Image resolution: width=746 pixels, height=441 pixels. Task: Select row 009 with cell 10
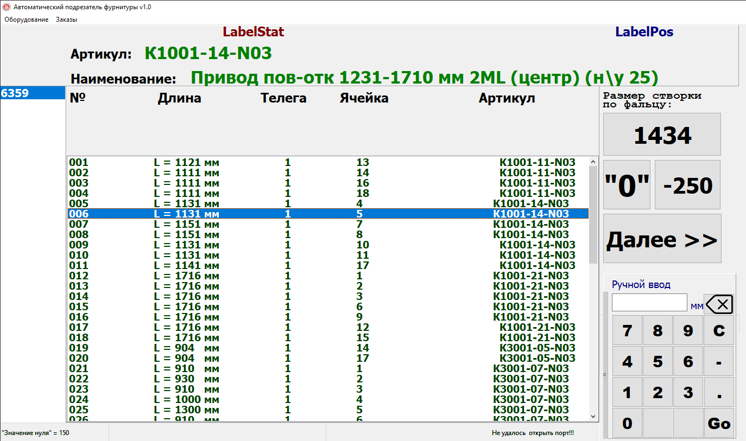(328, 245)
